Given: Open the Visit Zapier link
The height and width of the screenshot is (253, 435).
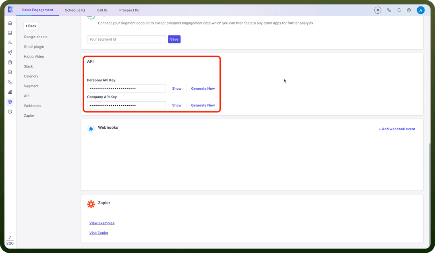Looking at the screenshot, I should click(99, 233).
